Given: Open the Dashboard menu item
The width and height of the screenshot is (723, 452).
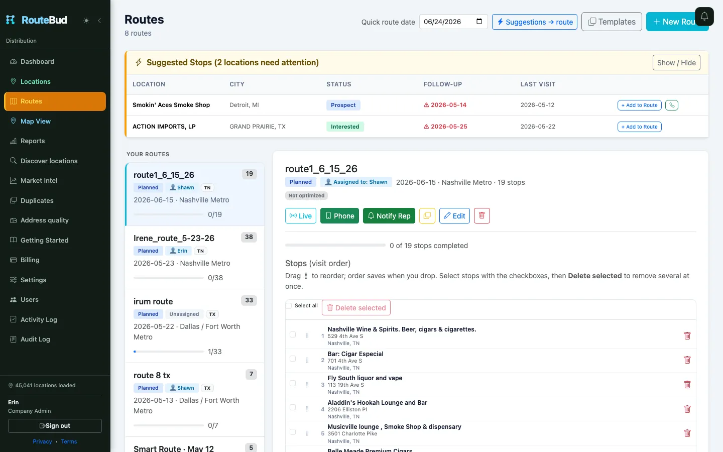Looking at the screenshot, I should [x=55, y=61].
